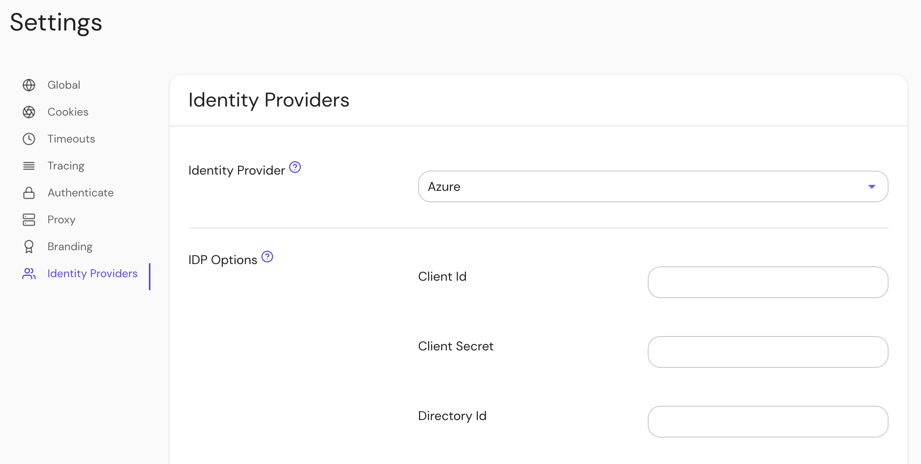Select Cookies from sidebar navigation
The image size is (921, 464).
(x=68, y=112)
